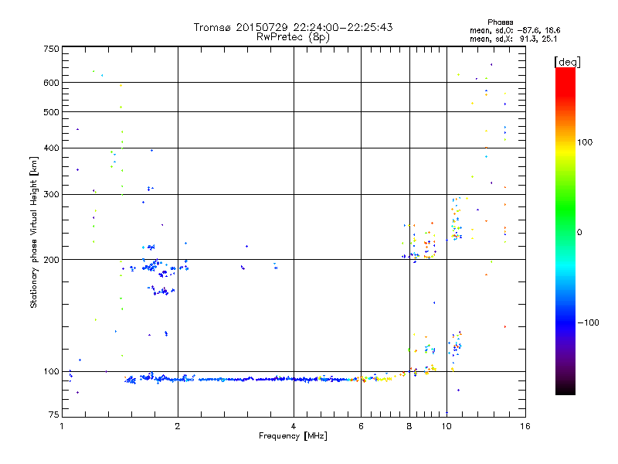Click the 'mean, sd,X: 91.3, 25.1' line
The height and width of the screenshot is (464, 618).
[x=513, y=39]
